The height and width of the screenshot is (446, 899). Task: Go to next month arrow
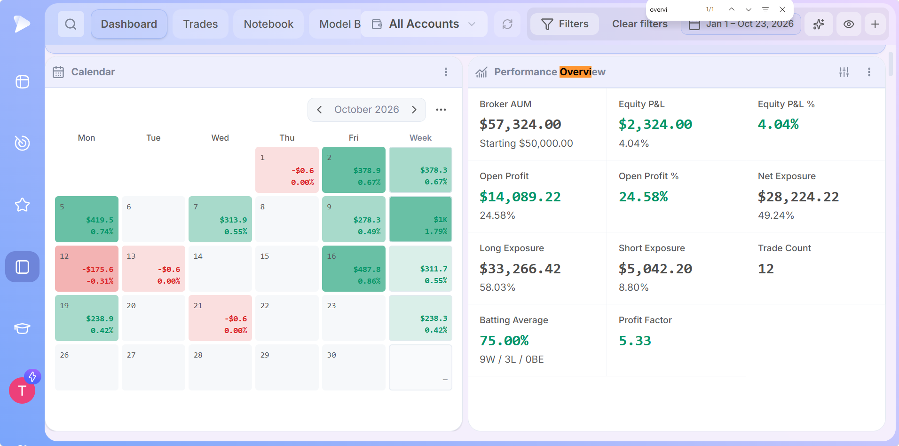pos(414,110)
